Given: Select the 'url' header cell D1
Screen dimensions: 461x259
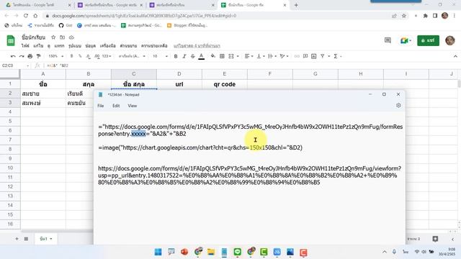Looking at the screenshot, I should [179, 84].
